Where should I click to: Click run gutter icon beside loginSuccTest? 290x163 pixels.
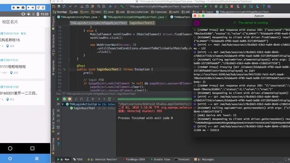coord(64,69)
